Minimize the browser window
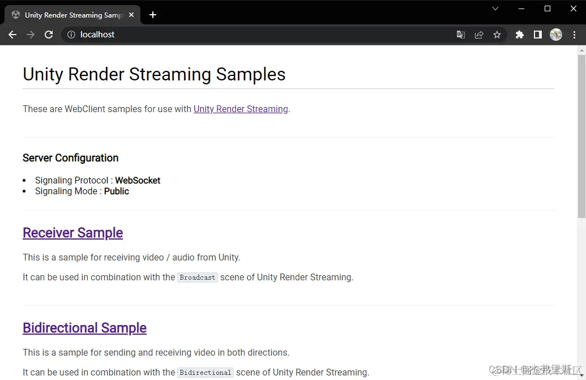Screen dimensions: 586x380 coord(521,8)
